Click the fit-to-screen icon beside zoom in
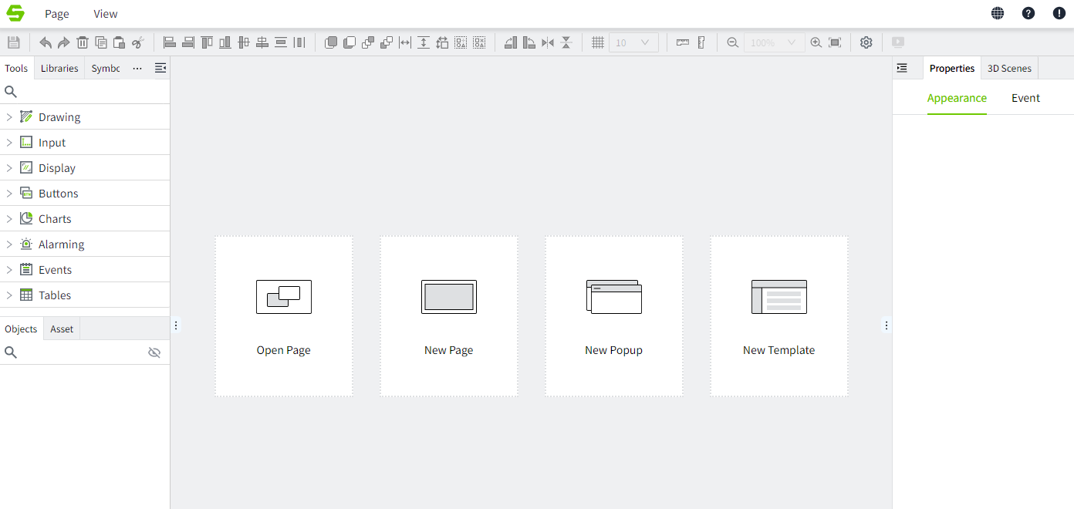The image size is (1074, 509). [835, 43]
